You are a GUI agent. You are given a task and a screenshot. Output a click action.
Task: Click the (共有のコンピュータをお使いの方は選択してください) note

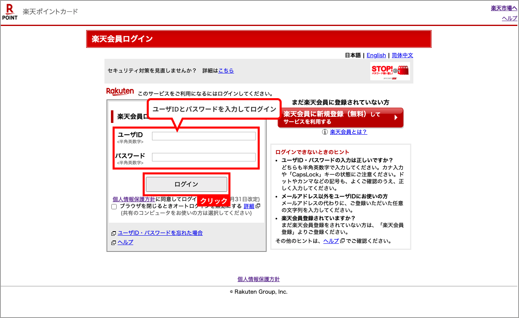(x=186, y=213)
